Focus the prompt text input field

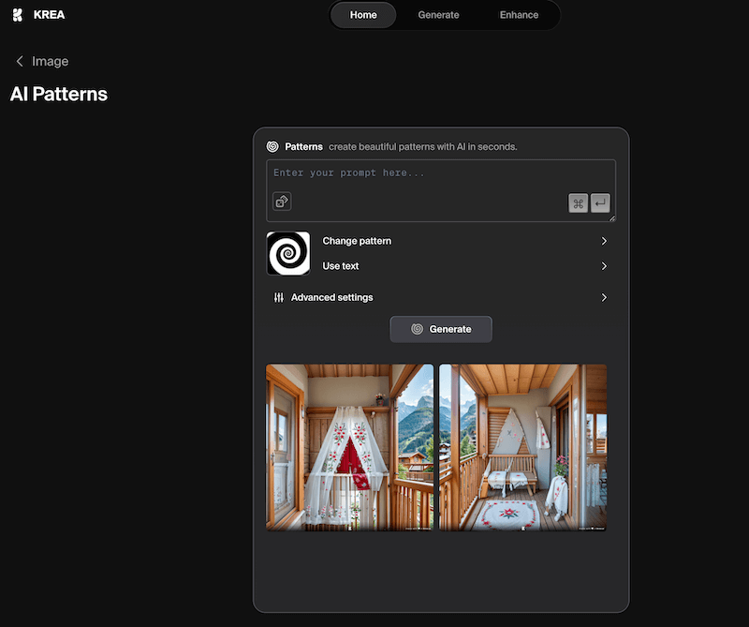(440, 174)
